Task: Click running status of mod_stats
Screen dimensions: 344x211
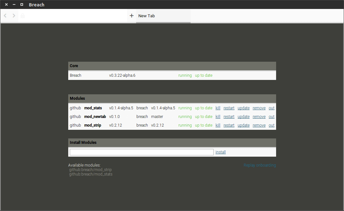Action: [x=185, y=108]
